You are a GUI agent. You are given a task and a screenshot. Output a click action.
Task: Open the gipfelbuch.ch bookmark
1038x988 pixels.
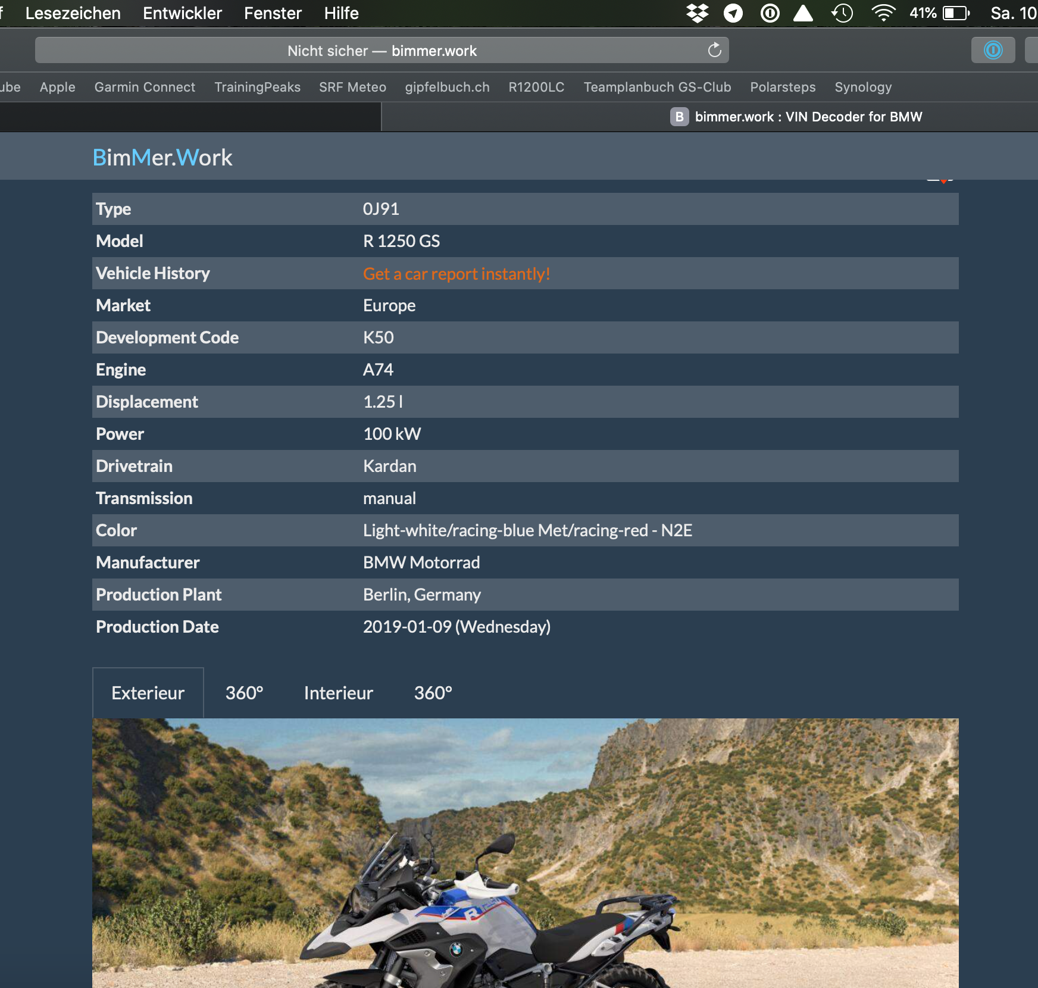(x=447, y=87)
